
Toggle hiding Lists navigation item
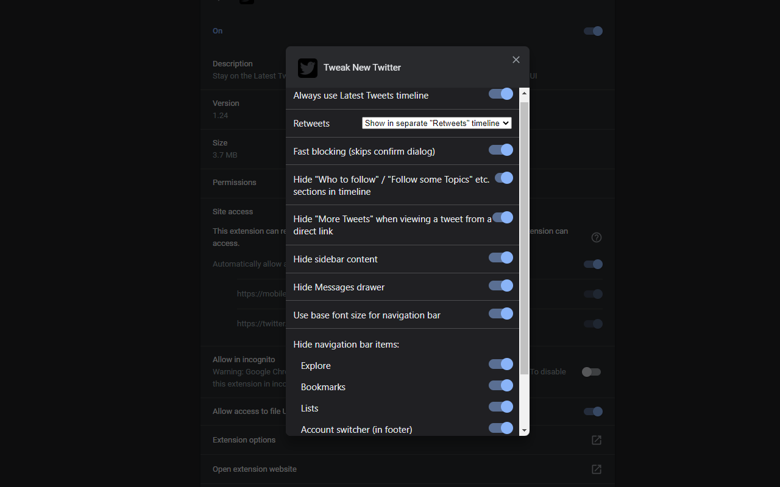coord(501,407)
